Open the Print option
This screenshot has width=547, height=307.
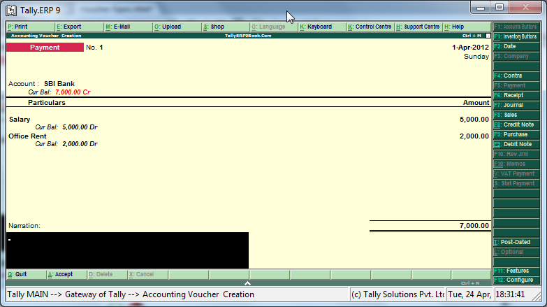click(30, 27)
